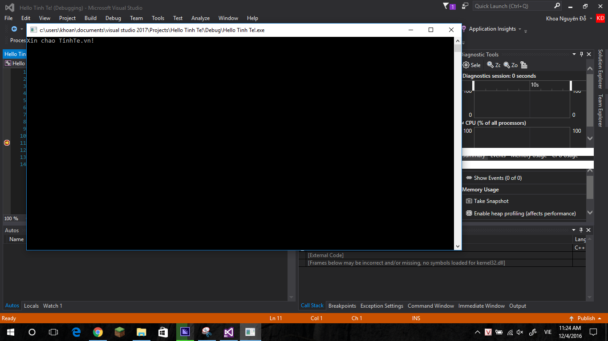Screen dimensions: 608x341
Task: Click the Send Feedback icon in the title bar
Action: [x=465, y=6]
